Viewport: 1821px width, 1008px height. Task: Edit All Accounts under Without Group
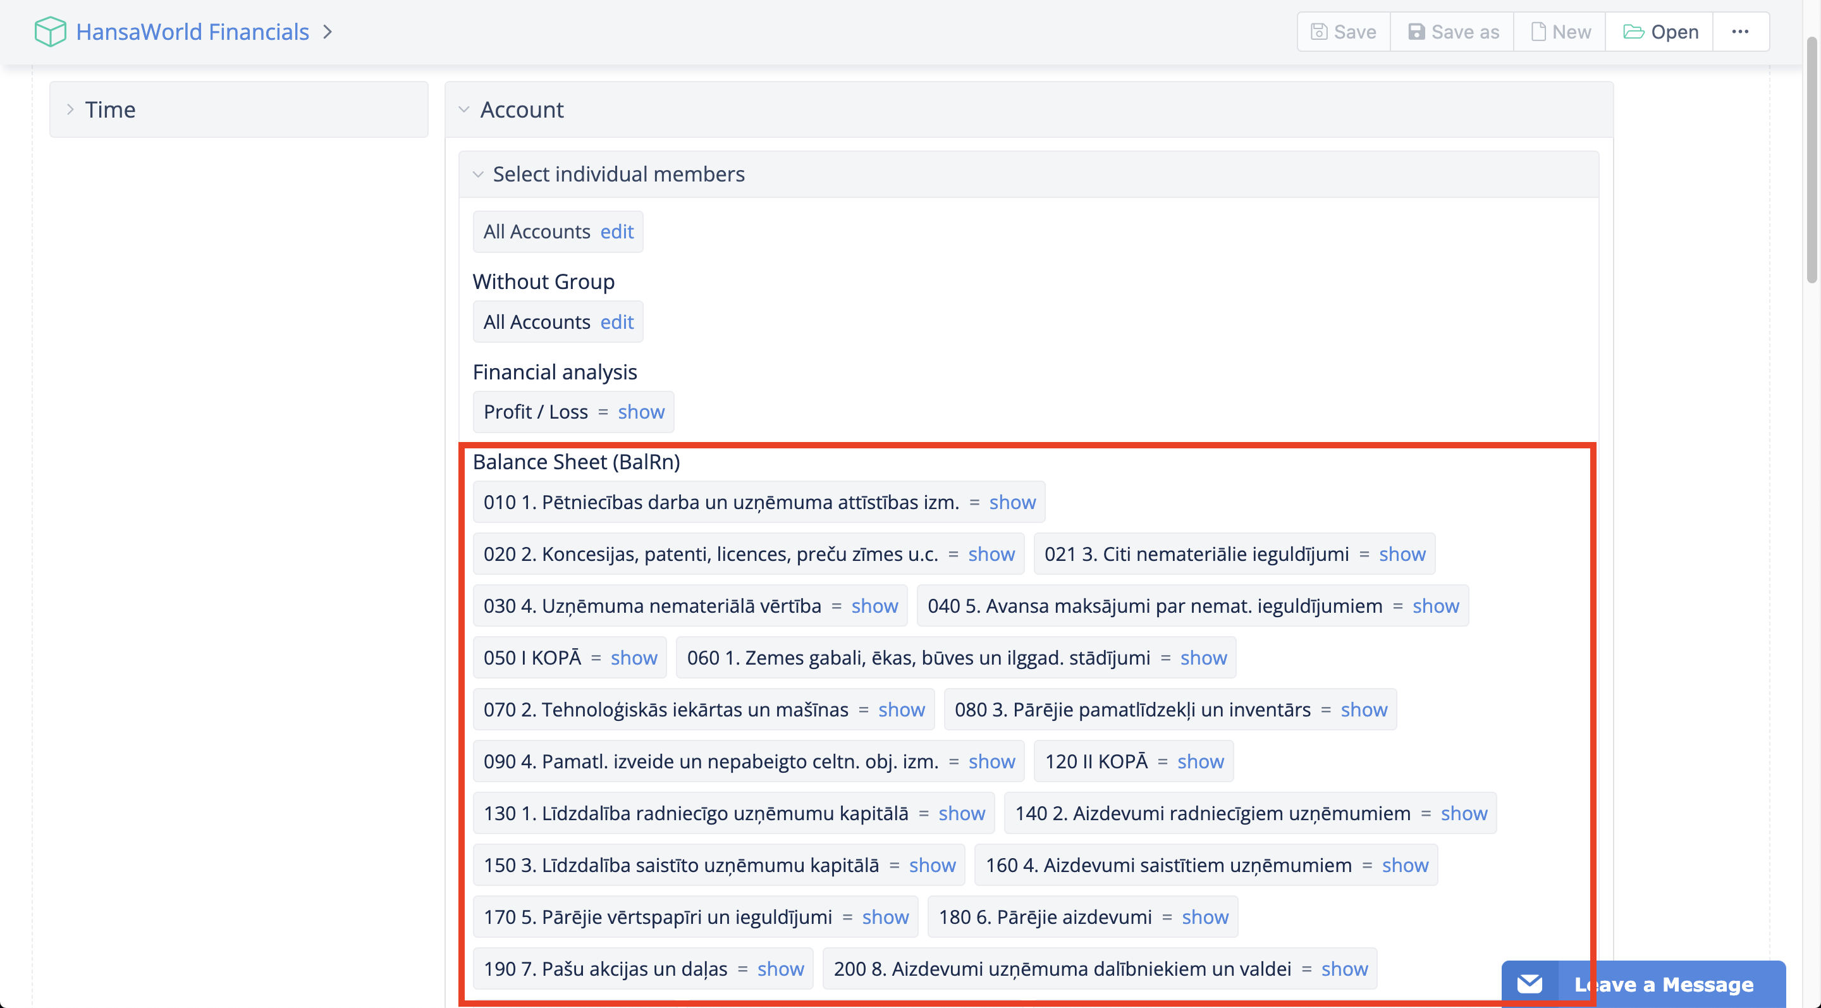tap(616, 323)
